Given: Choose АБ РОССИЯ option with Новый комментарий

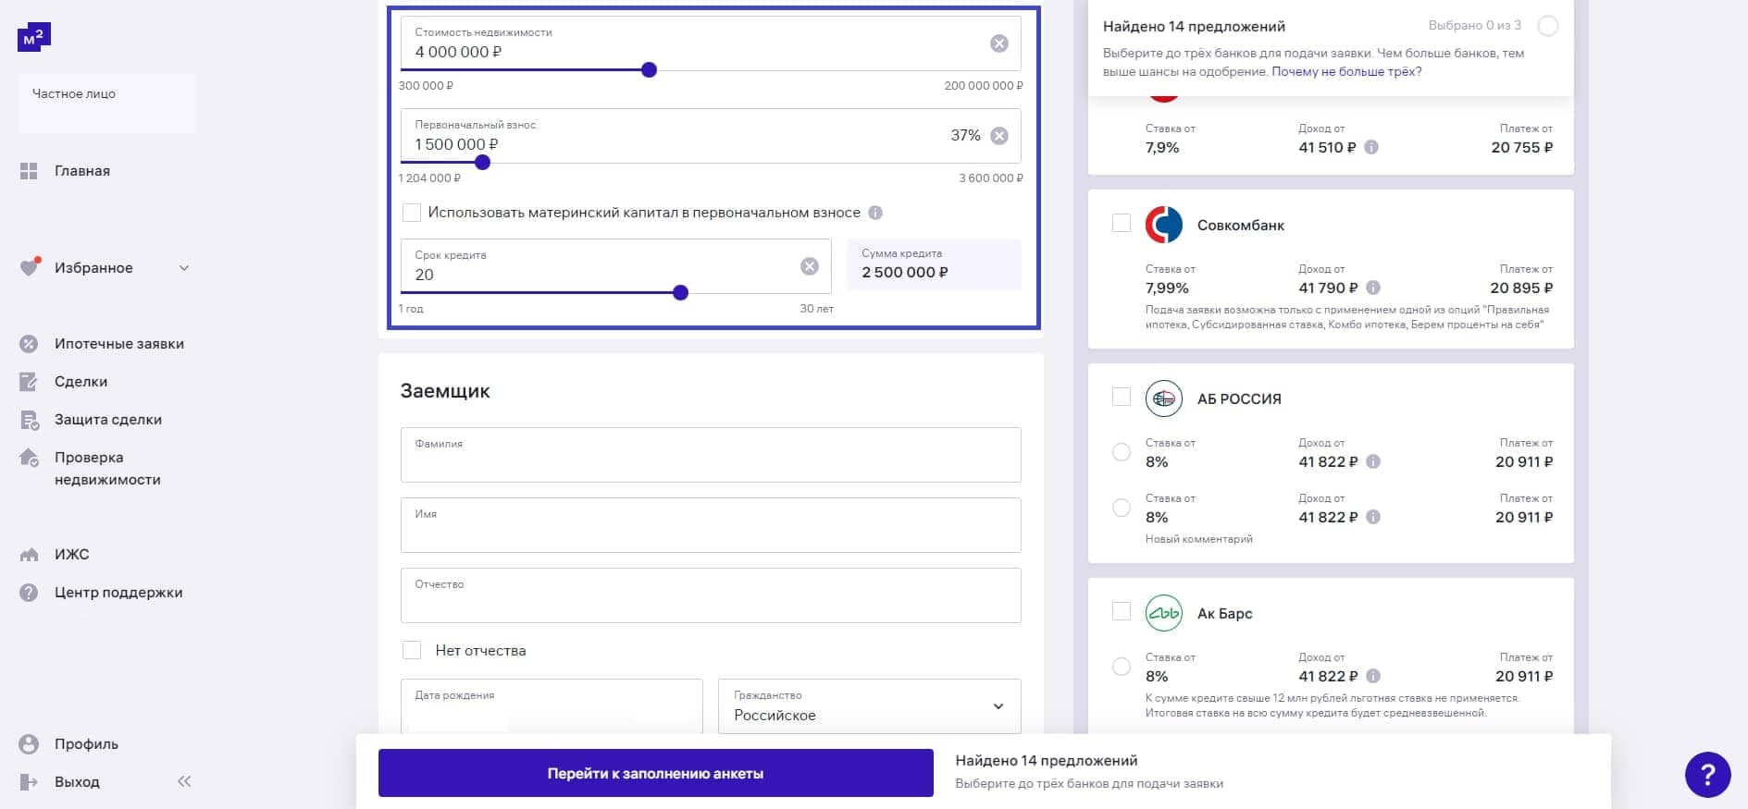Looking at the screenshot, I should [x=1122, y=508].
